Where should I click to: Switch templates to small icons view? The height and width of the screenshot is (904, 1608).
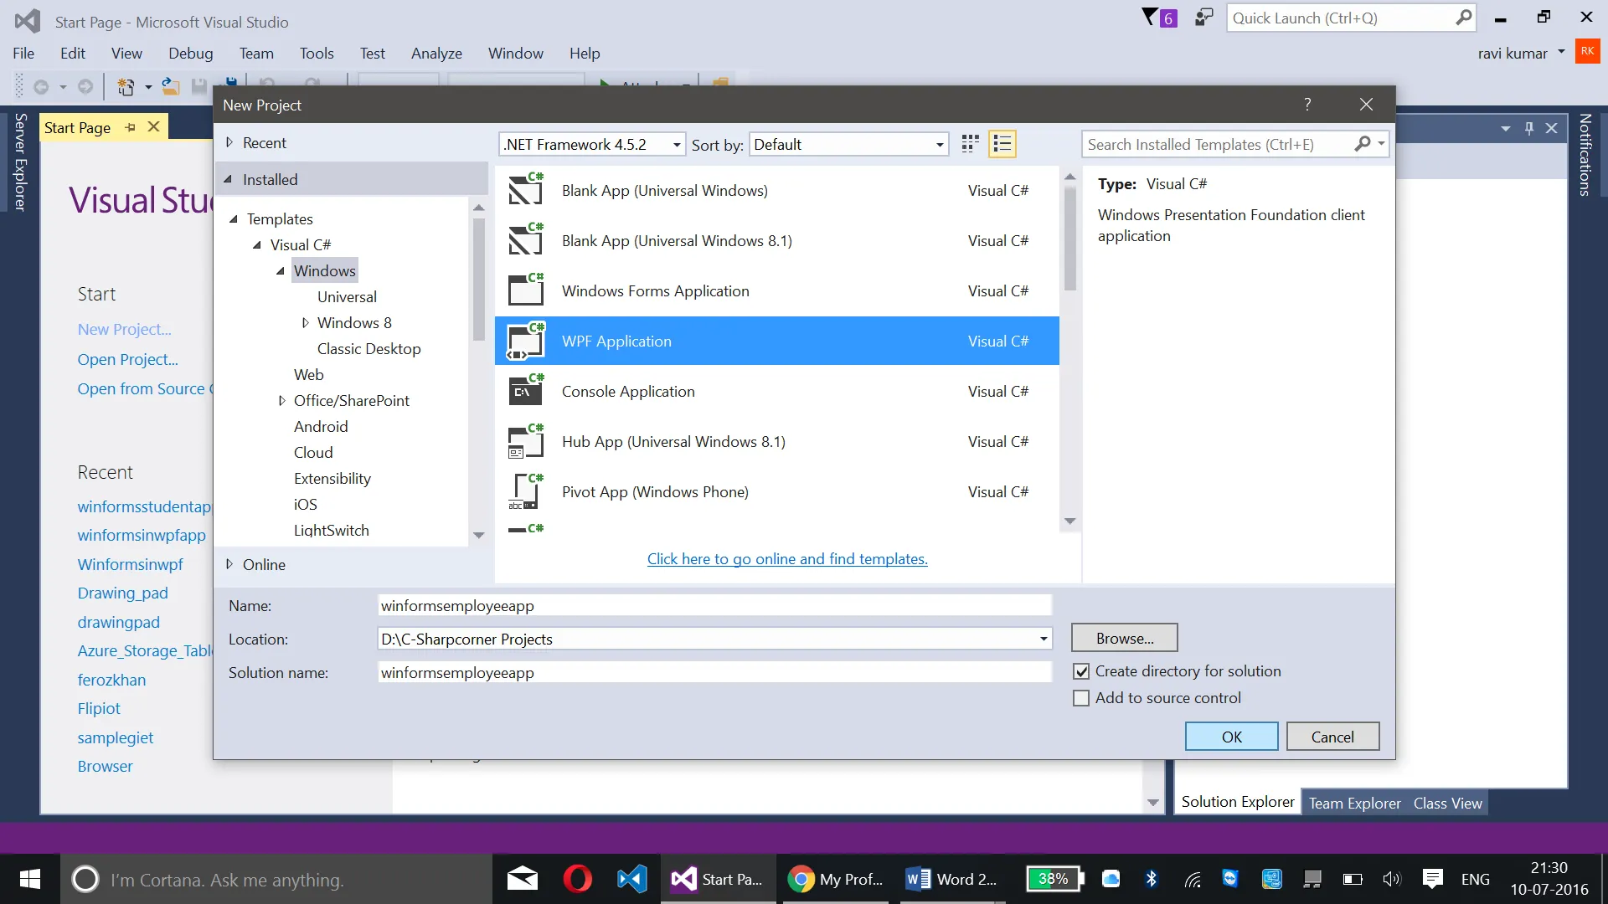(970, 144)
